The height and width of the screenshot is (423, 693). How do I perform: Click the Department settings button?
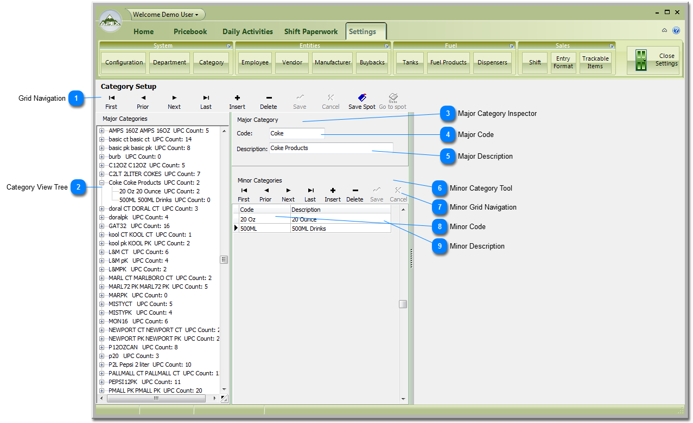[169, 62]
